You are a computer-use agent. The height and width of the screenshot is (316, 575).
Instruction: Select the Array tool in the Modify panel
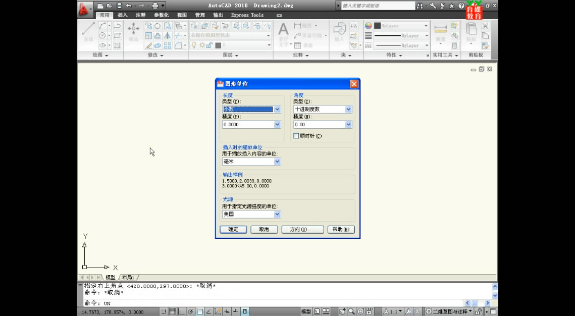167,45
